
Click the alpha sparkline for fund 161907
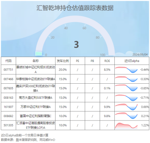point(126,107)
